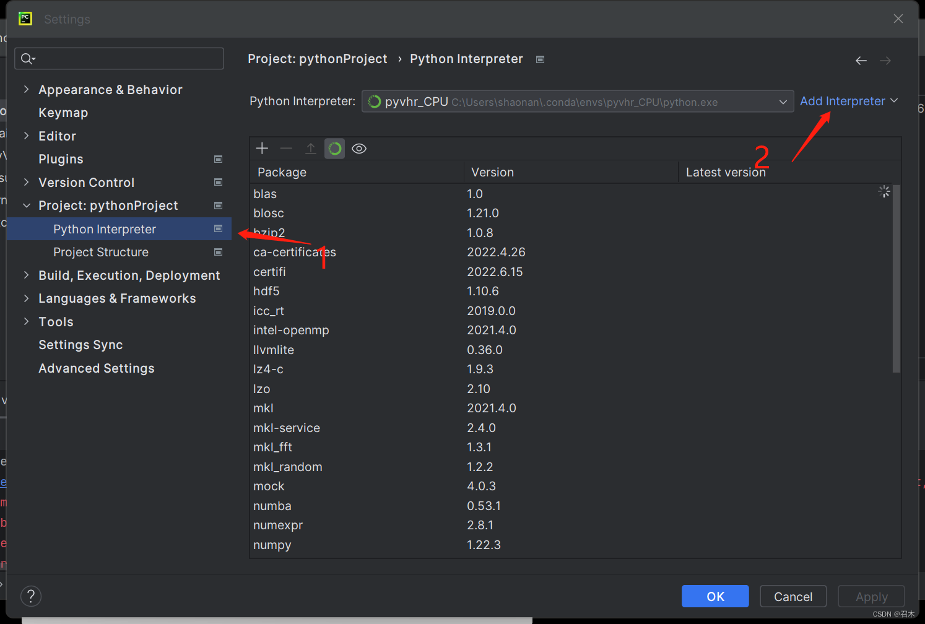This screenshot has height=624, width=925.
Task: Click the Cancel button
Action: (793, 596)
